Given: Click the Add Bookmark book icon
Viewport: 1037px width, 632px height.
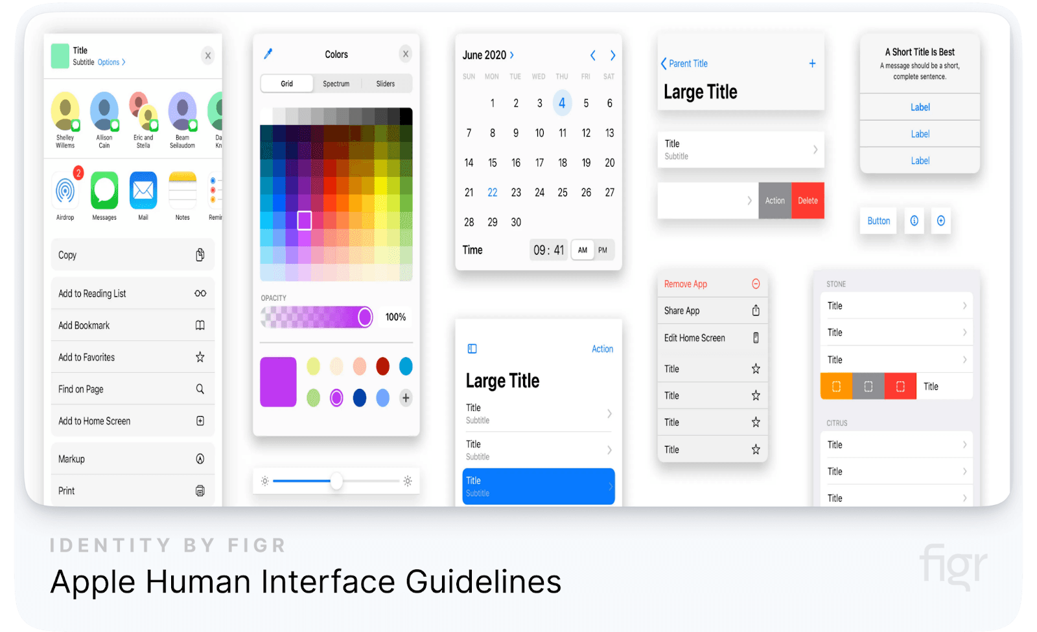Looking at the screenshot, I should click(200, 325).
